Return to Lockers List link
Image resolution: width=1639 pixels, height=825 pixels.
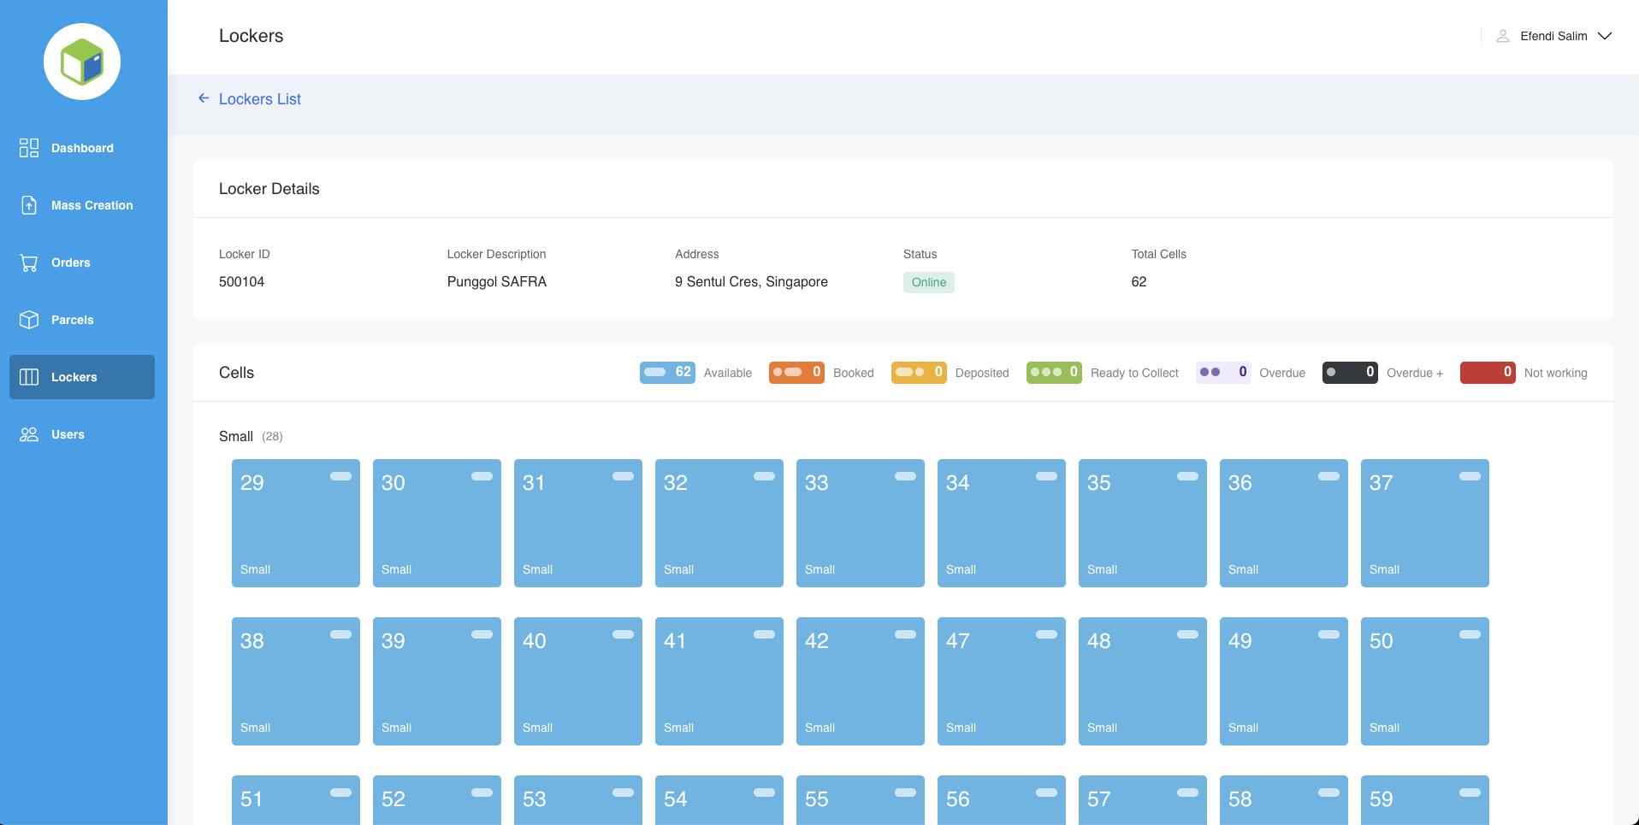[260, 99]
